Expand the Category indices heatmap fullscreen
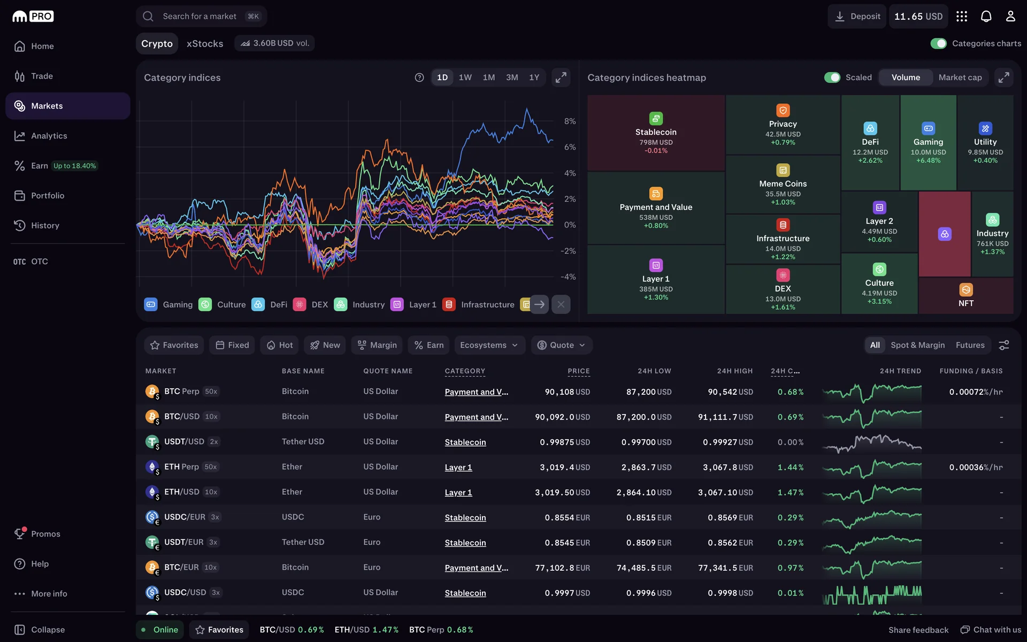1027x642 pixels. coord(1003,78)
